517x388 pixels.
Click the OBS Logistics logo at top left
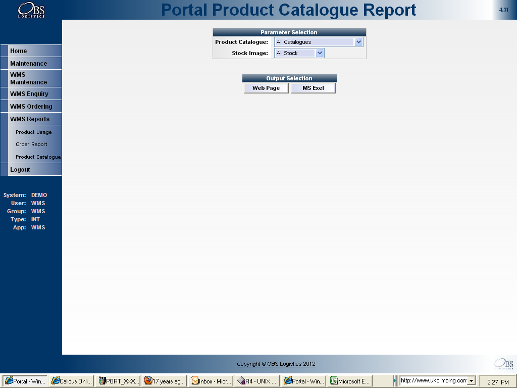(x=31, y=10)
